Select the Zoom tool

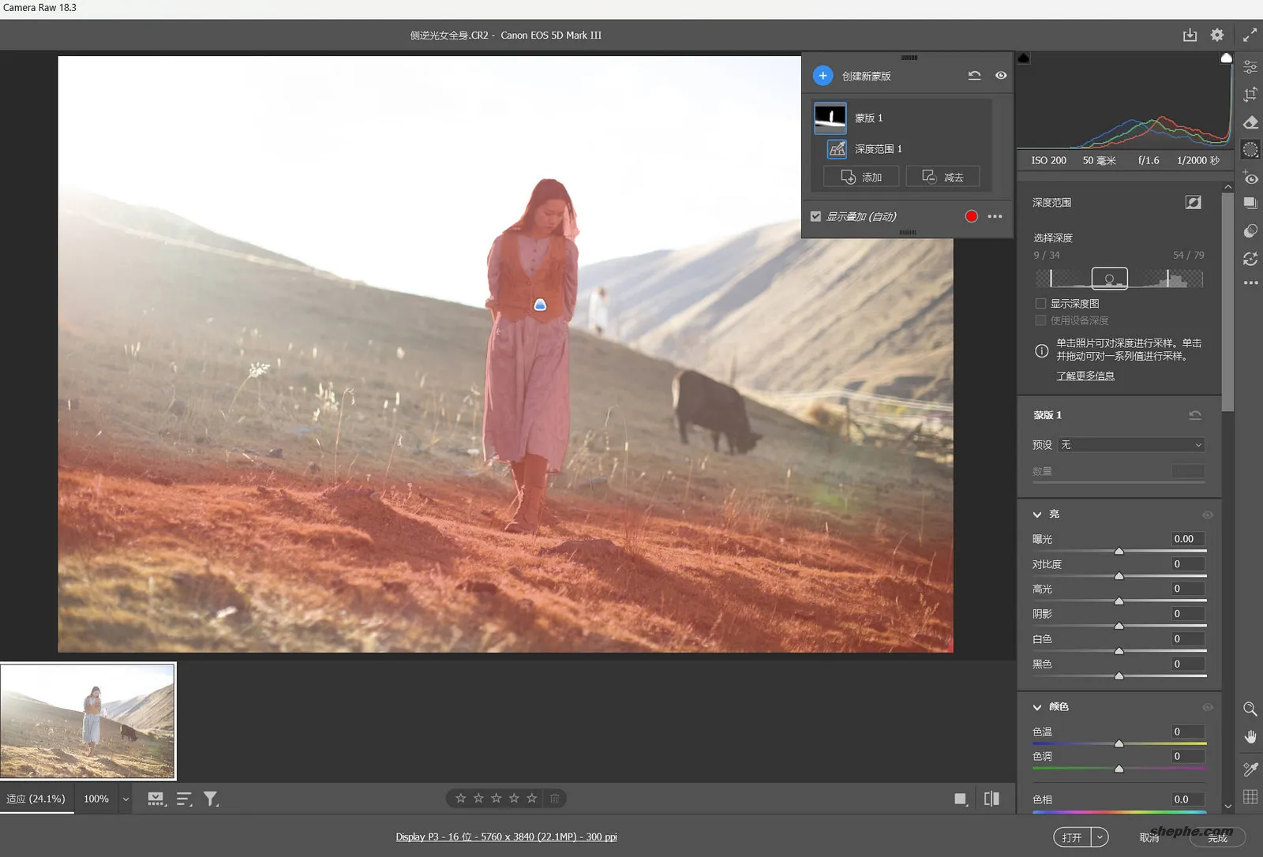(1250, 709)
